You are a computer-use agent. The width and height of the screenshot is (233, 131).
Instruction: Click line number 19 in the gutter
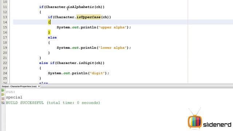click(x=5, y=48)
